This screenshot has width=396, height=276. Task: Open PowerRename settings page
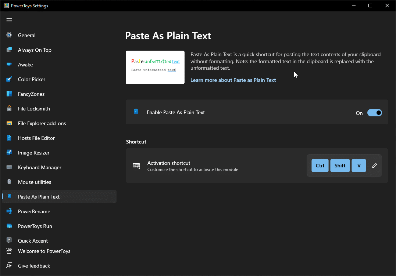58,211
